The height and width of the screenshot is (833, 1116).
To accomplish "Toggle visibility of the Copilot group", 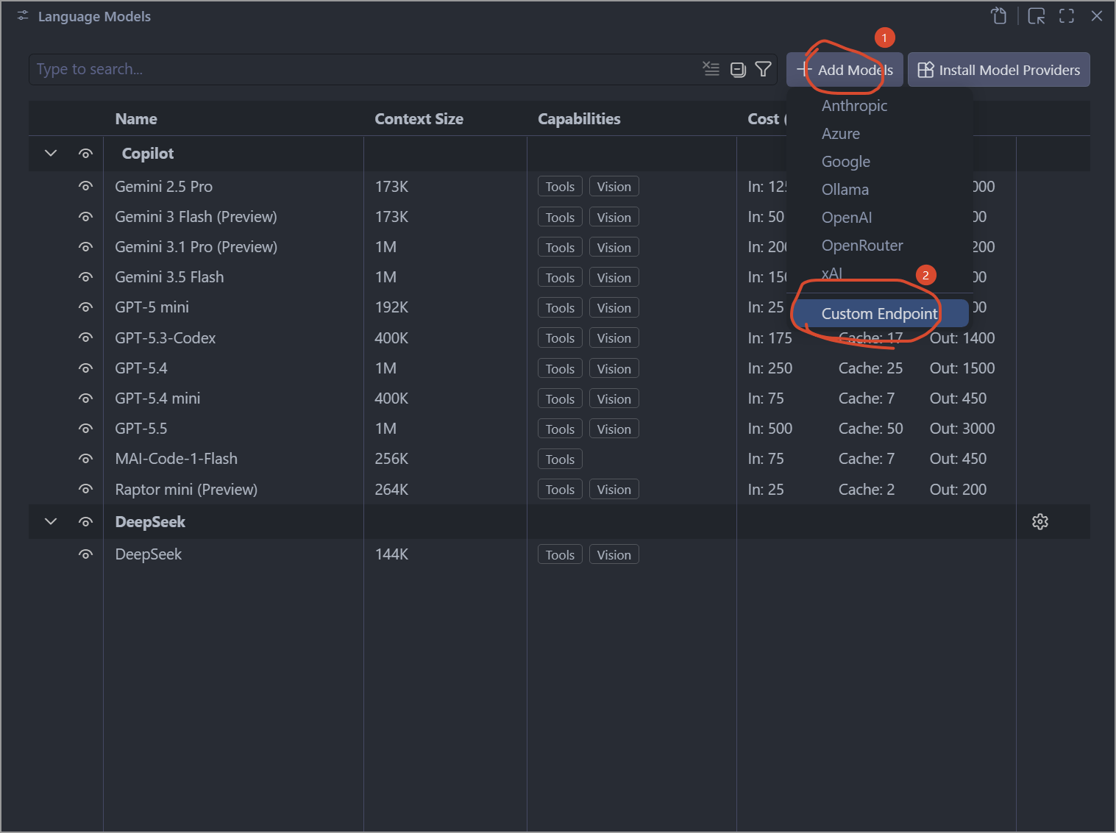I will (86, 154).
